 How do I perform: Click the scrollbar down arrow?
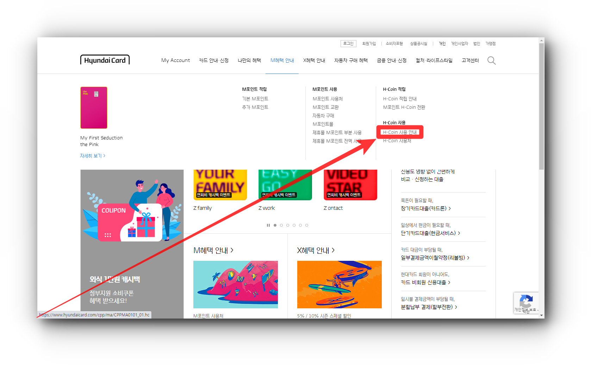coord(542,315)
